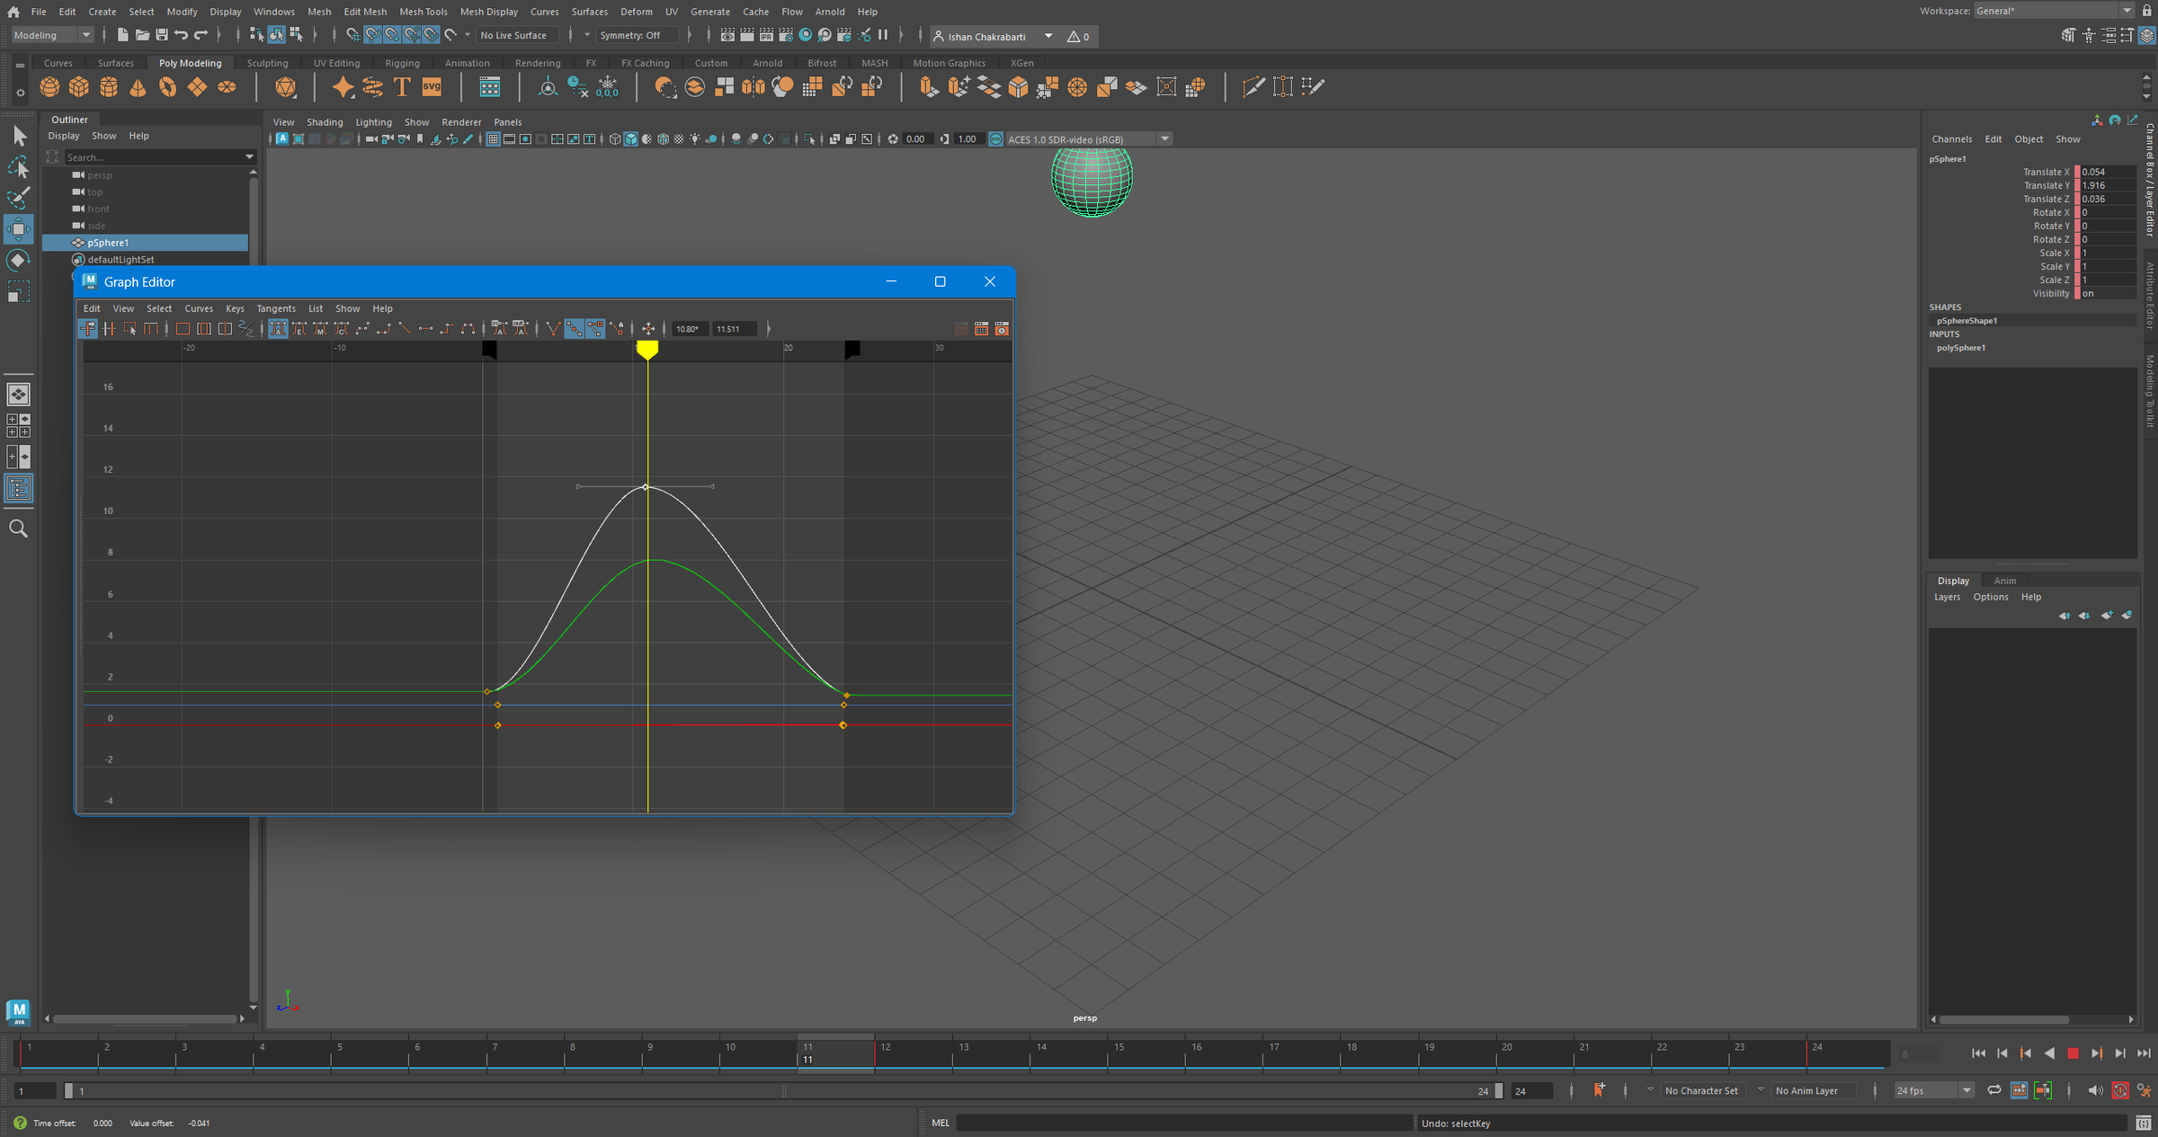The width and height of the screenshot is (2158, 1137).
Task: Toggle Lock Tangent Length in Graph Editor
Action: pos(617,329)
